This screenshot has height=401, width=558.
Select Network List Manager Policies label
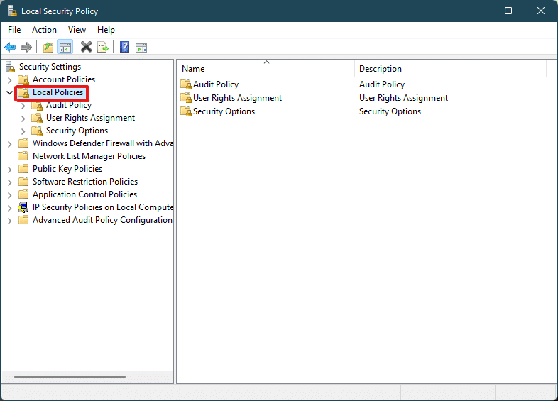tap(89, 156)
